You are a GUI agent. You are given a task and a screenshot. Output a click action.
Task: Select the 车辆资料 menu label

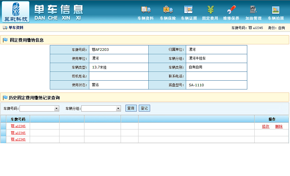tap(146, 18)
